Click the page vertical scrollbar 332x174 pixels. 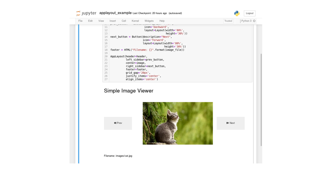point(261,99)
